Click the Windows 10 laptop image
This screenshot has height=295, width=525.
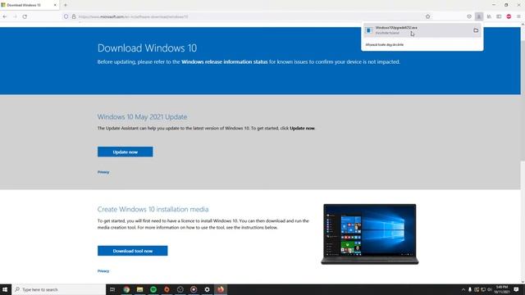click(x=370, y=234)
